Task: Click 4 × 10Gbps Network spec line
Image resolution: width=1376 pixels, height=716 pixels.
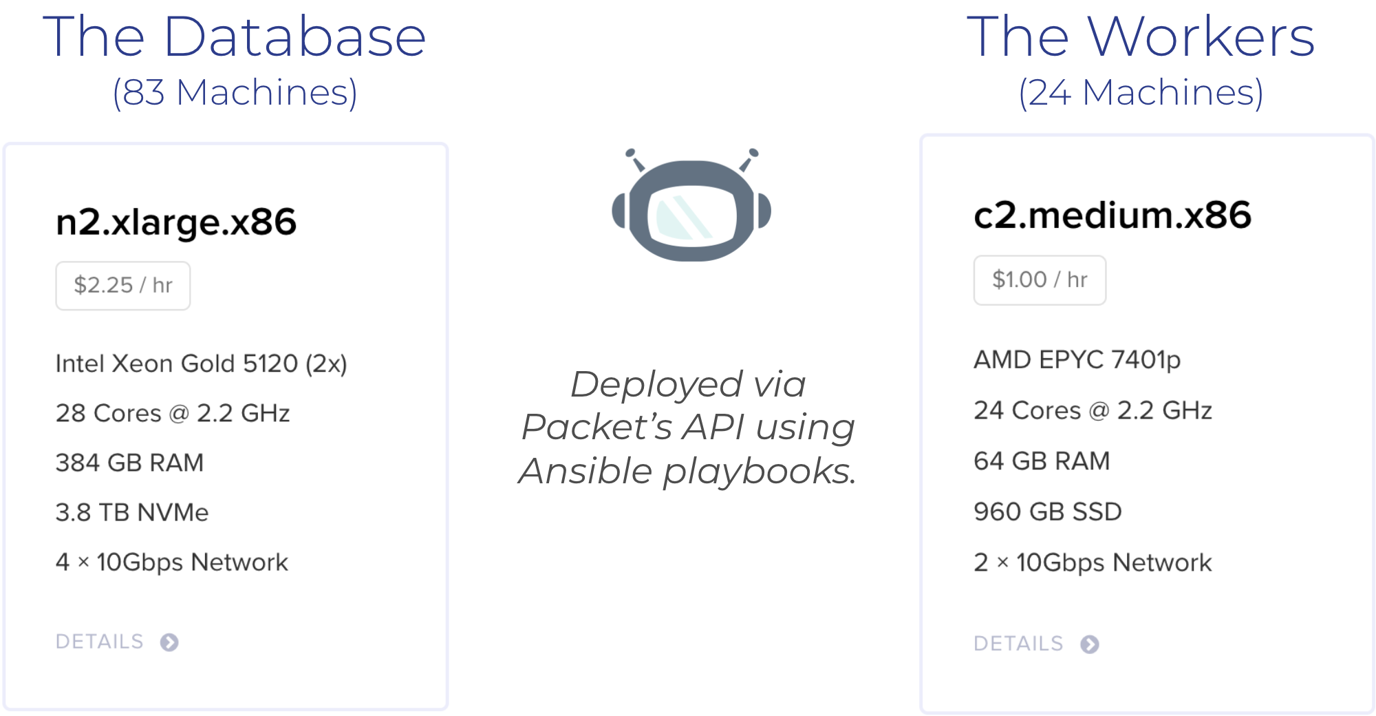Action: point(172,562)
